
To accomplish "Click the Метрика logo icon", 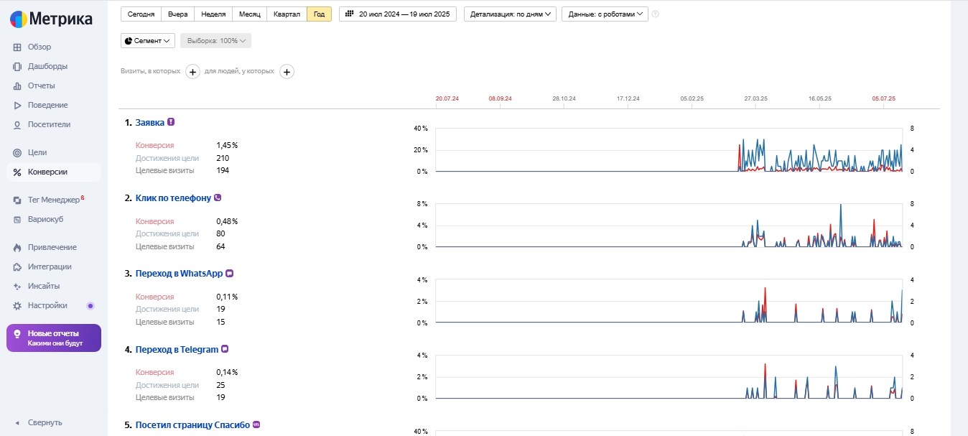I will [x=19, y=19].
